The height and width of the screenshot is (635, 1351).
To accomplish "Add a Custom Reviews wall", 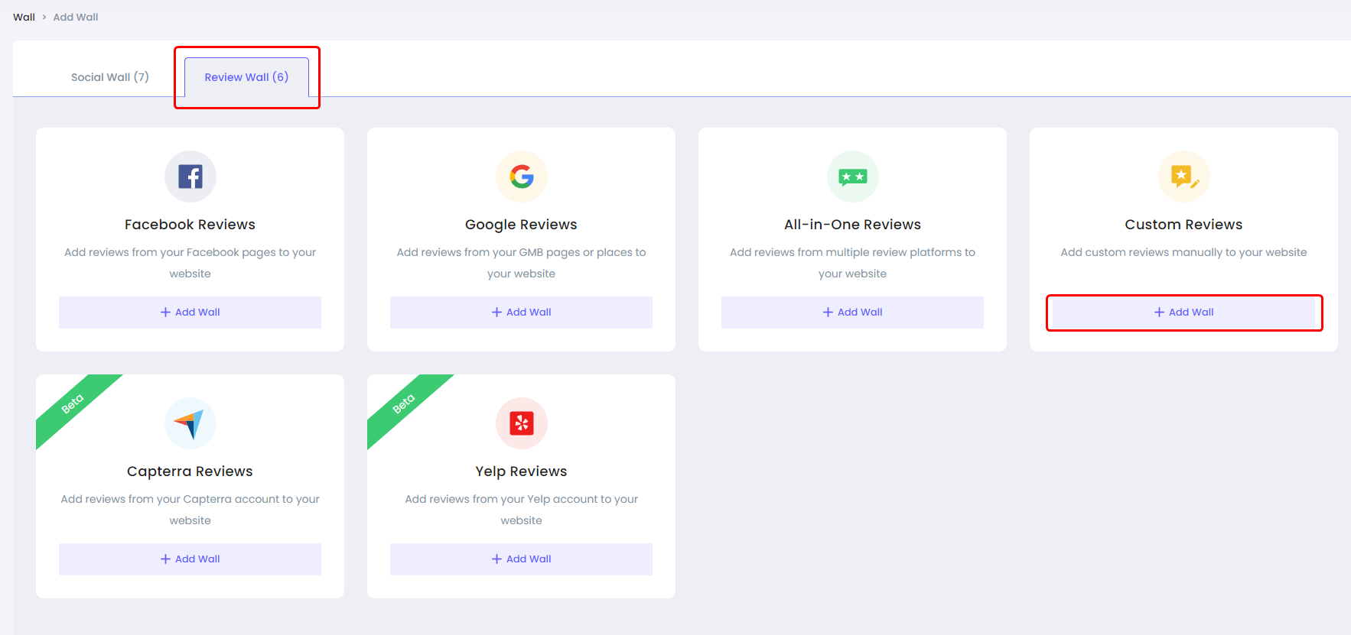I will pyautogui.click(x=1183, y=313).
